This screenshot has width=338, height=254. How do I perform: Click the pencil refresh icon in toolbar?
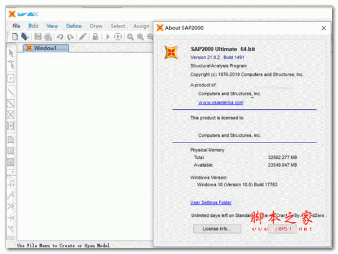[x=83, y=37]
